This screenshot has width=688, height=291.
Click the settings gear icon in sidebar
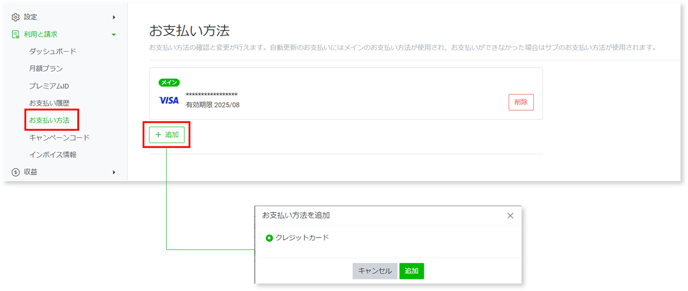[15, 17]
